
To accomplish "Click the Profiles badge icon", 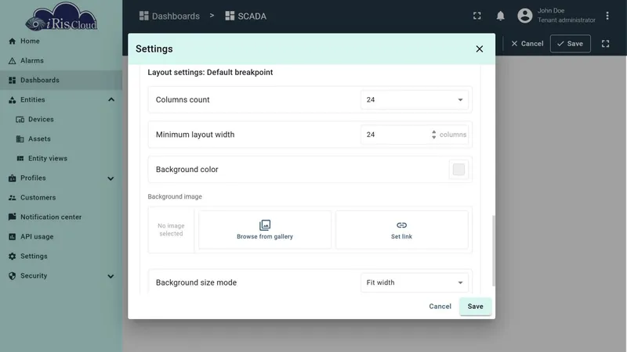I will tap(12, 178).
